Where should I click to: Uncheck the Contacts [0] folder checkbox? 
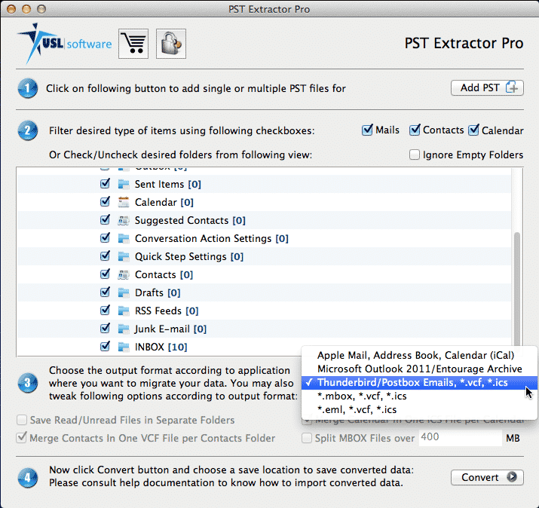(105, 274)
